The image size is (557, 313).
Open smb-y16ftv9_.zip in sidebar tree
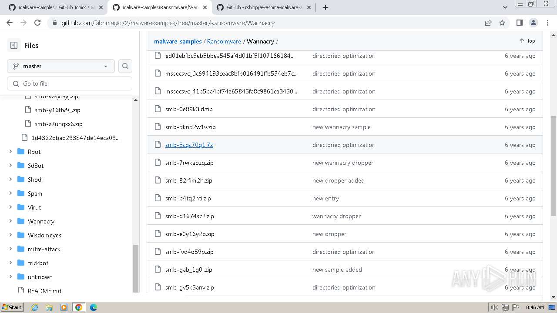[57, 110]
